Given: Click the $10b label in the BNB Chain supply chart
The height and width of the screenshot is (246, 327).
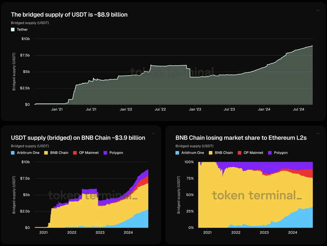Looking at the screenshot, I should click(x=25, y=162).
